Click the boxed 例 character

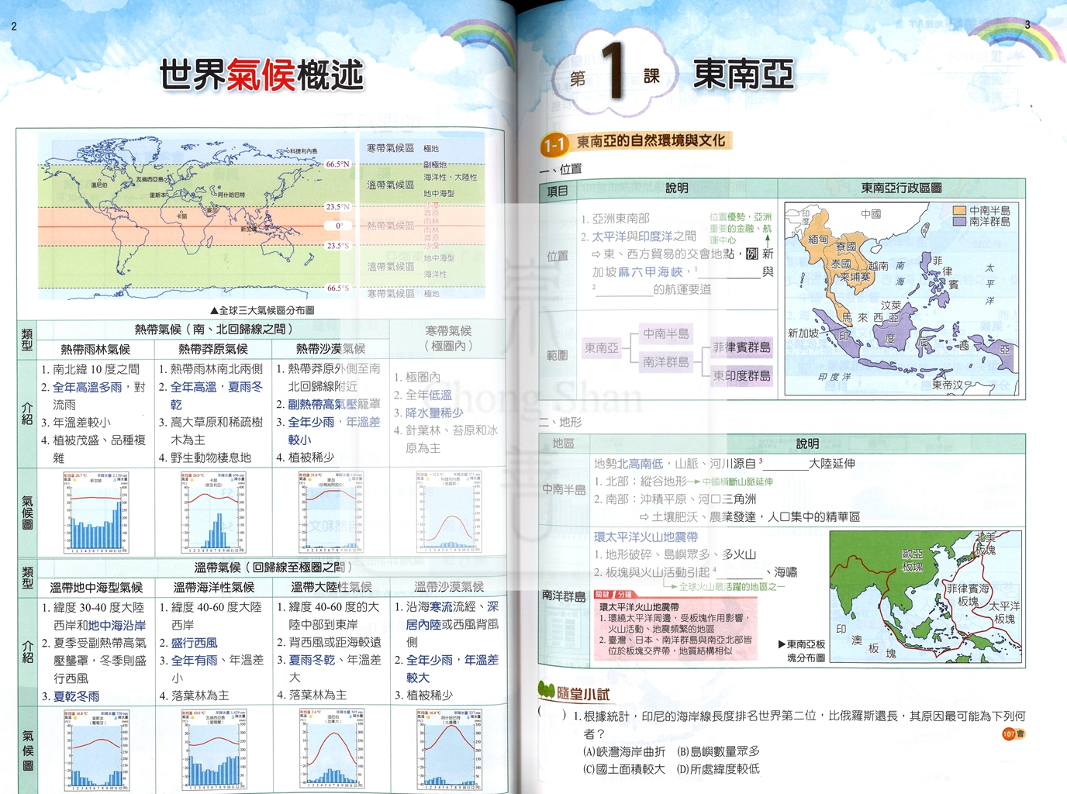[x=751, y=254]
